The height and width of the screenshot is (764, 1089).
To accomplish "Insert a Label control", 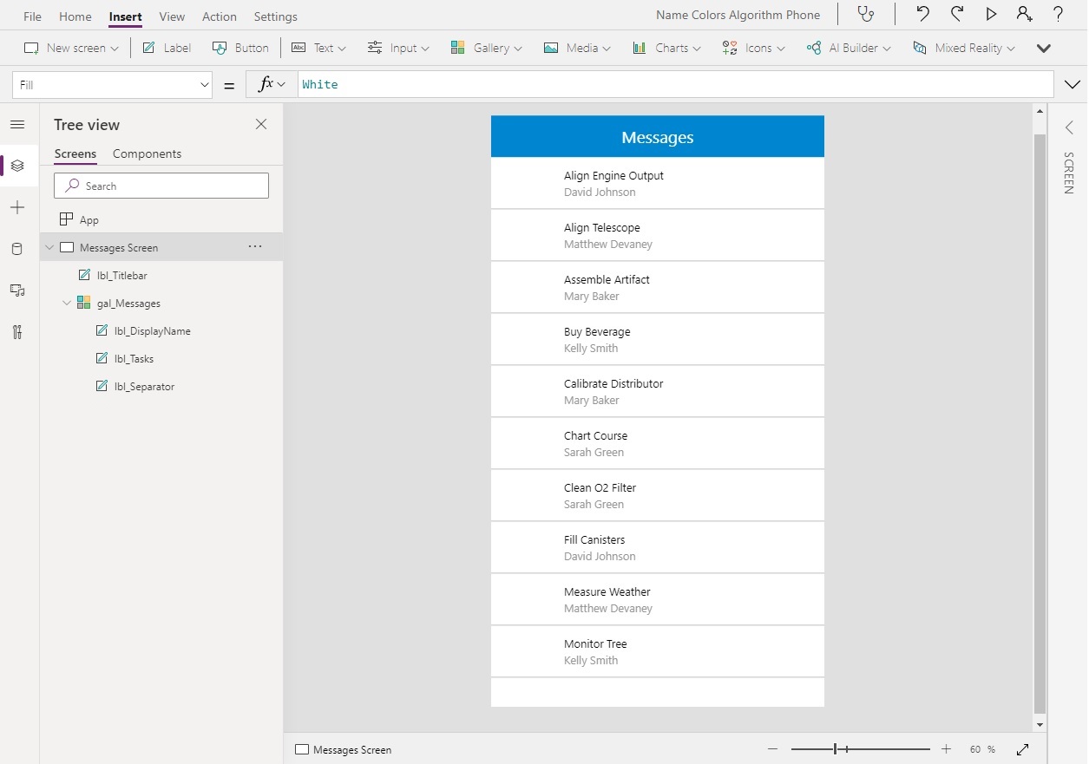I will (x=166, y=48).
